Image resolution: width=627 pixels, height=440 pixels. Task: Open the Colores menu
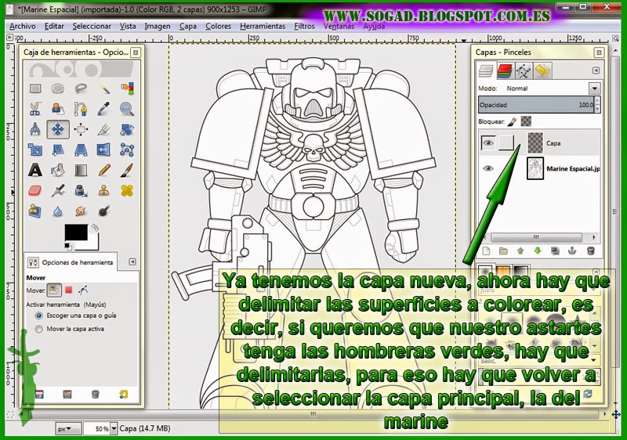pyautogui.click(x=218, y=27)
